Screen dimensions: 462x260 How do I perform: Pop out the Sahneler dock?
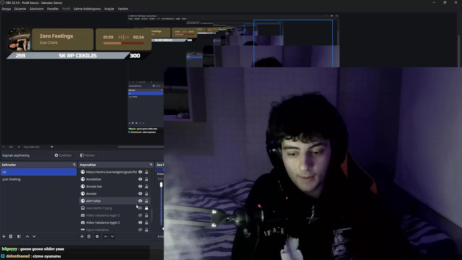(x=74, y=165)
